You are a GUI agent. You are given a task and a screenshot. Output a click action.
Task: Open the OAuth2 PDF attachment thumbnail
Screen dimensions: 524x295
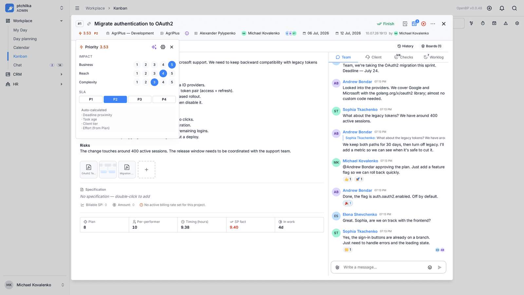click(88, 169)
